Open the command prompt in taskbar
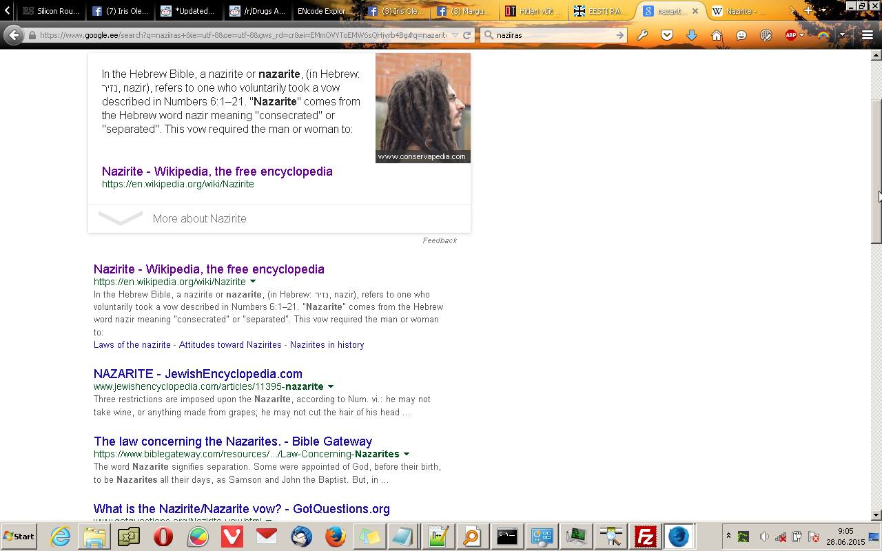The height and width of the screenshot is (551, 882). click(x=506, y=536)
